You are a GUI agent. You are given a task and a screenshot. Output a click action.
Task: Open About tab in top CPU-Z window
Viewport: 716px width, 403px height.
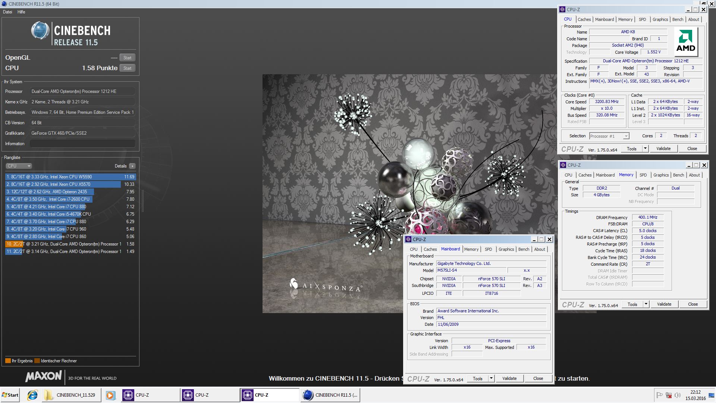click(694, 19)
